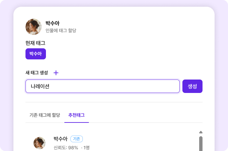Click the 신뢰도: 98% confidence text
Screen dimensions: 228x151
[x=66, y=148]
